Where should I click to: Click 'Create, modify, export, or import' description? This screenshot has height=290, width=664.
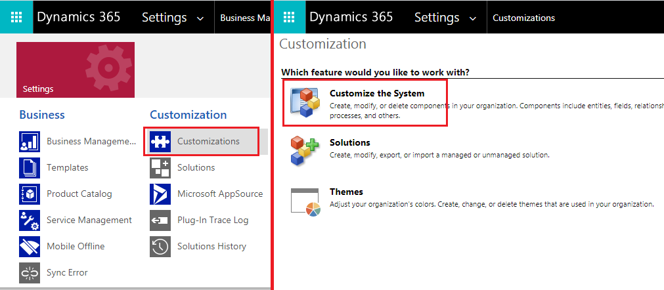pyautogui.click(x=439, y=155)
